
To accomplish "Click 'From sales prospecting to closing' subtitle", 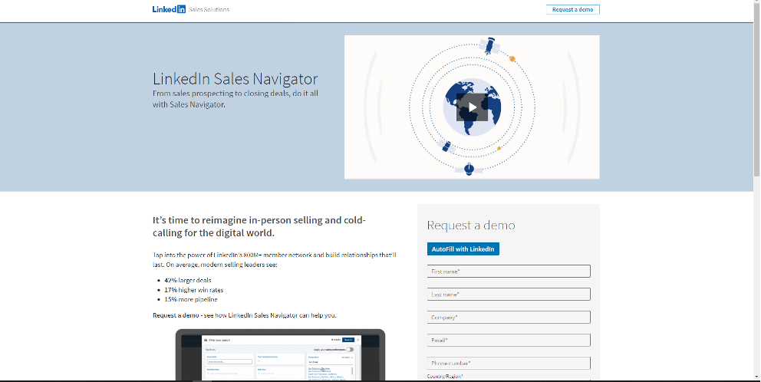I will coord(236,98).
